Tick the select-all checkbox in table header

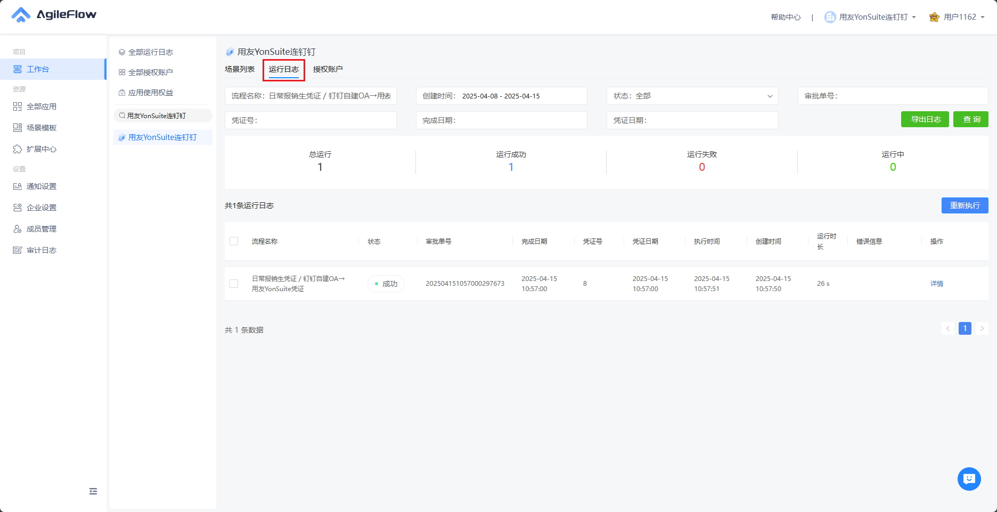[234, 241]
